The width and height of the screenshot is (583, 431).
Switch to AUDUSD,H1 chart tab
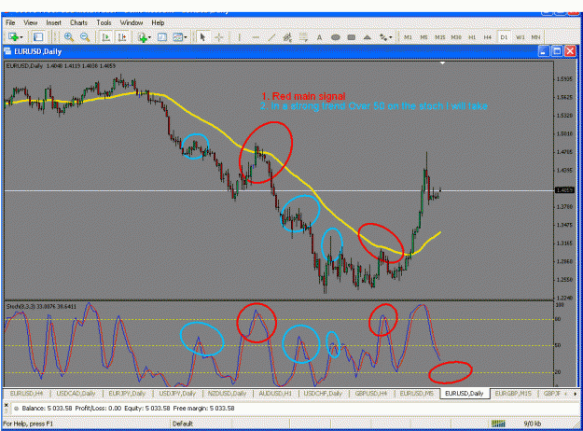point(275,393)
